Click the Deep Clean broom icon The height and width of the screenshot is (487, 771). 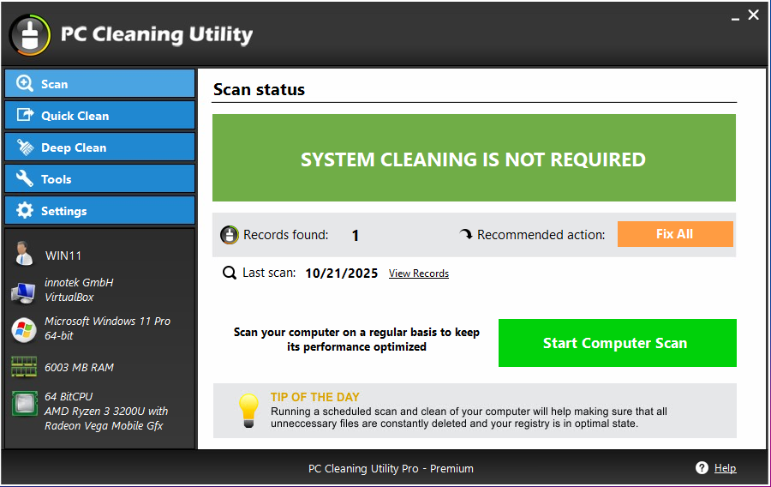click(x=25, y=147)
